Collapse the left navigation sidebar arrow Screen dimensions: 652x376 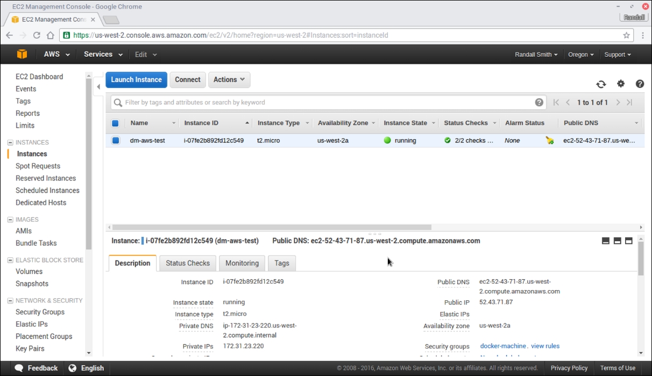pyautogui.click(x=98, y=86)
